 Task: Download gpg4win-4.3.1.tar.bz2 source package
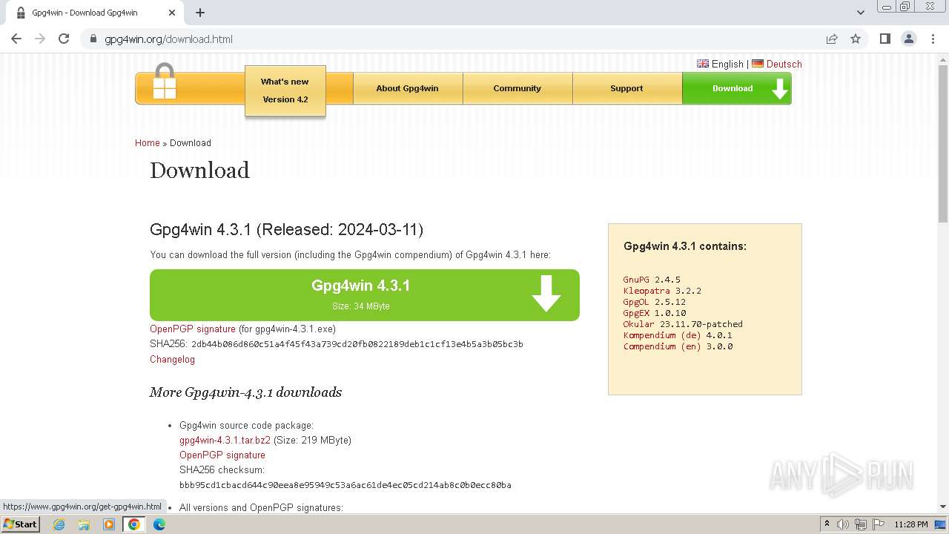click(225, 441)
